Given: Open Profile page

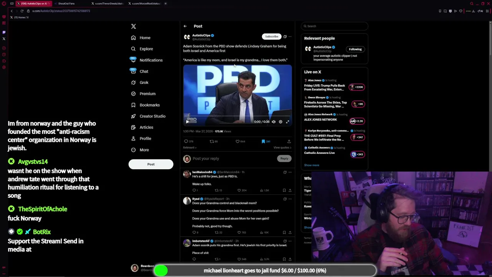Looking at the screenshot, I should coord(141,138).
